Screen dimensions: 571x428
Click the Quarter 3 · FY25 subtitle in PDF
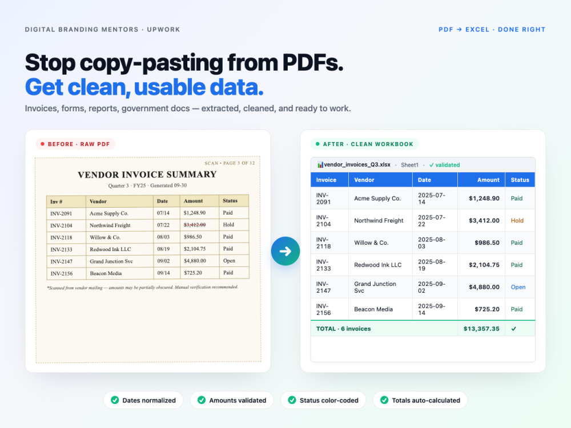[147, 185]
